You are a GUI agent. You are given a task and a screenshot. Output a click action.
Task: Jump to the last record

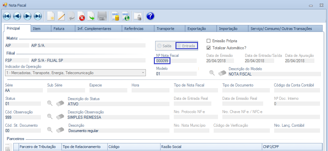point(38,16)
